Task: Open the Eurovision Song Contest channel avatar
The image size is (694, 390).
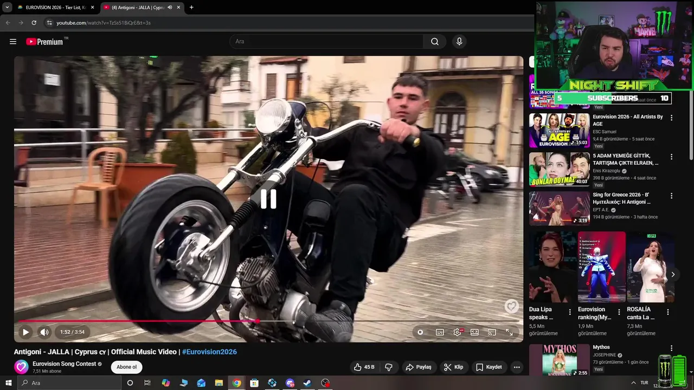Action: pyautogui.click(x=21, y=367)
